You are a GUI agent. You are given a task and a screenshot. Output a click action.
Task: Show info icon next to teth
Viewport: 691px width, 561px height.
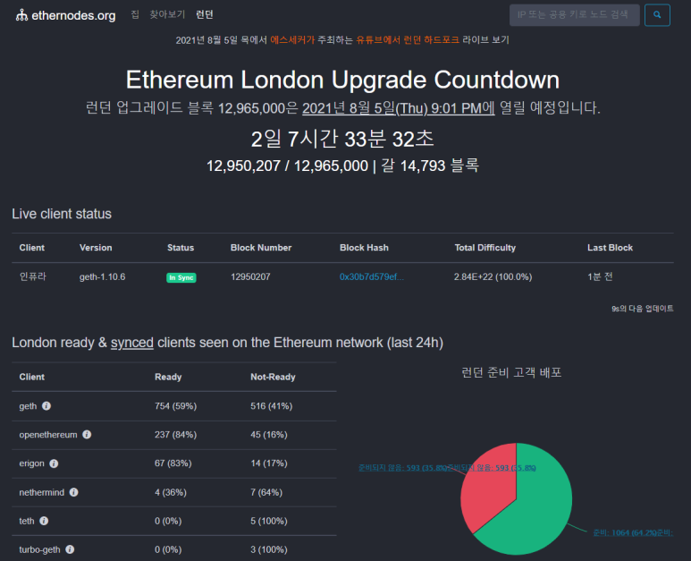(44, 521)
